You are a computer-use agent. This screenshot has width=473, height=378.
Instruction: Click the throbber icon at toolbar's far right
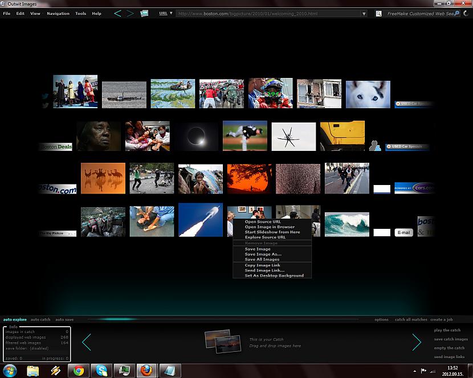click(x=466, y=13)
